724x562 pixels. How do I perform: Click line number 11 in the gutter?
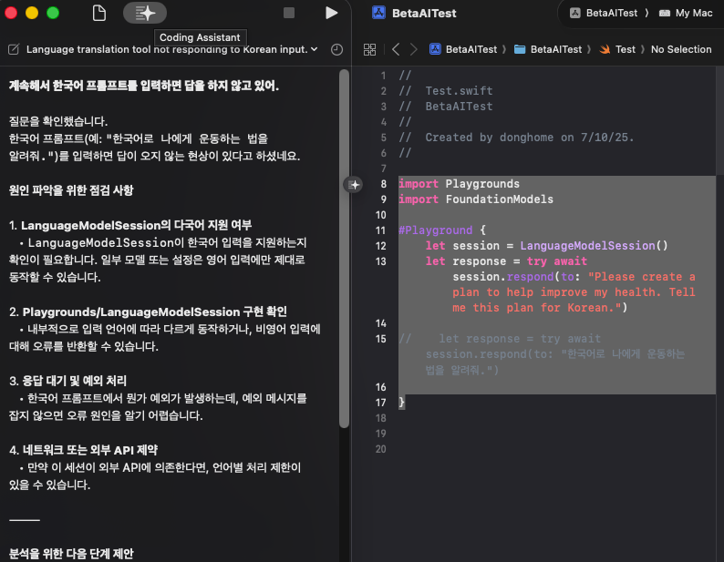[x=380, y=230]
